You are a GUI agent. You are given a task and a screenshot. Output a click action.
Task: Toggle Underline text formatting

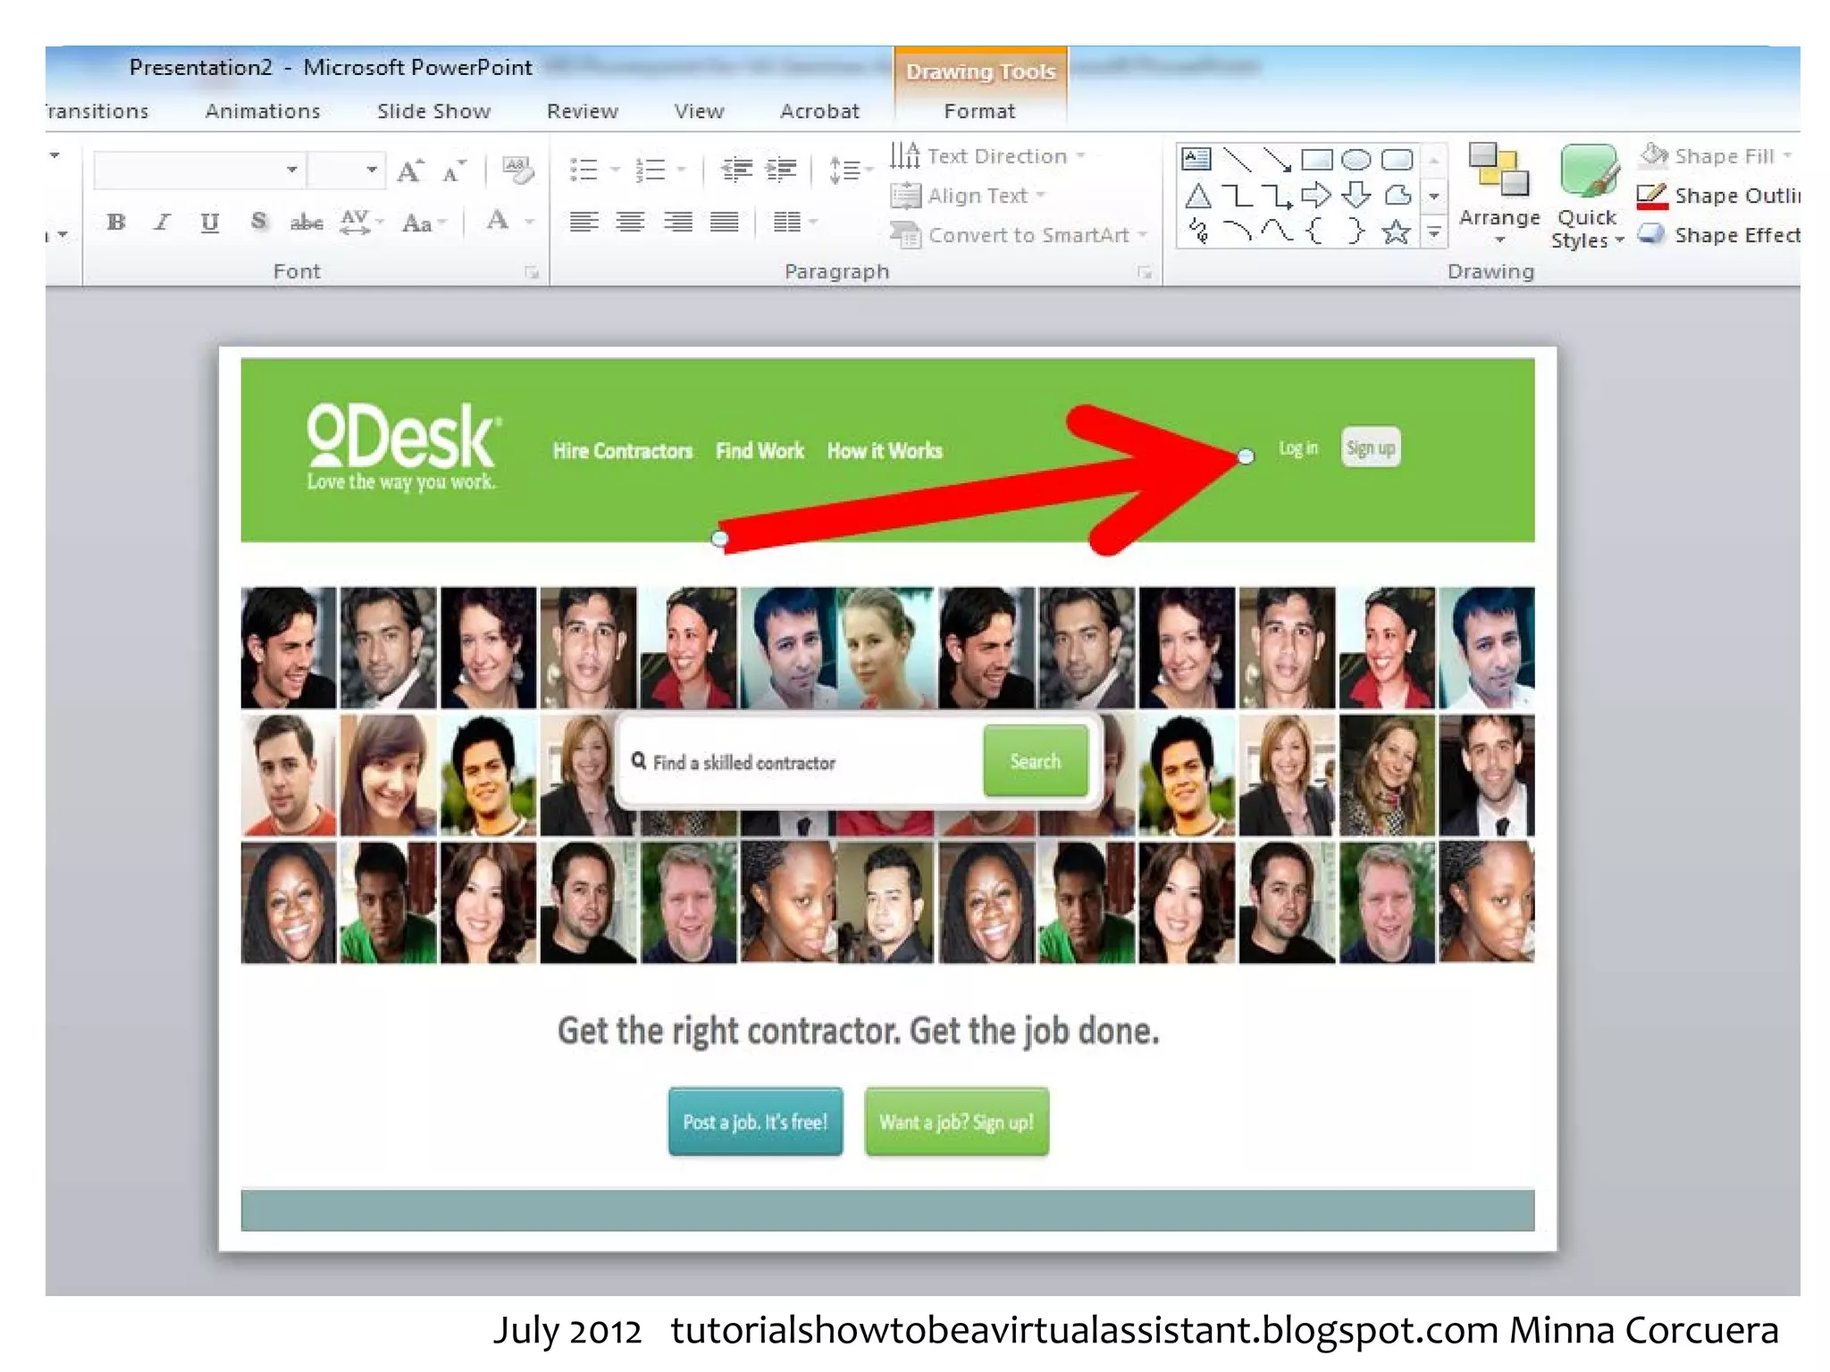[209, 222]
